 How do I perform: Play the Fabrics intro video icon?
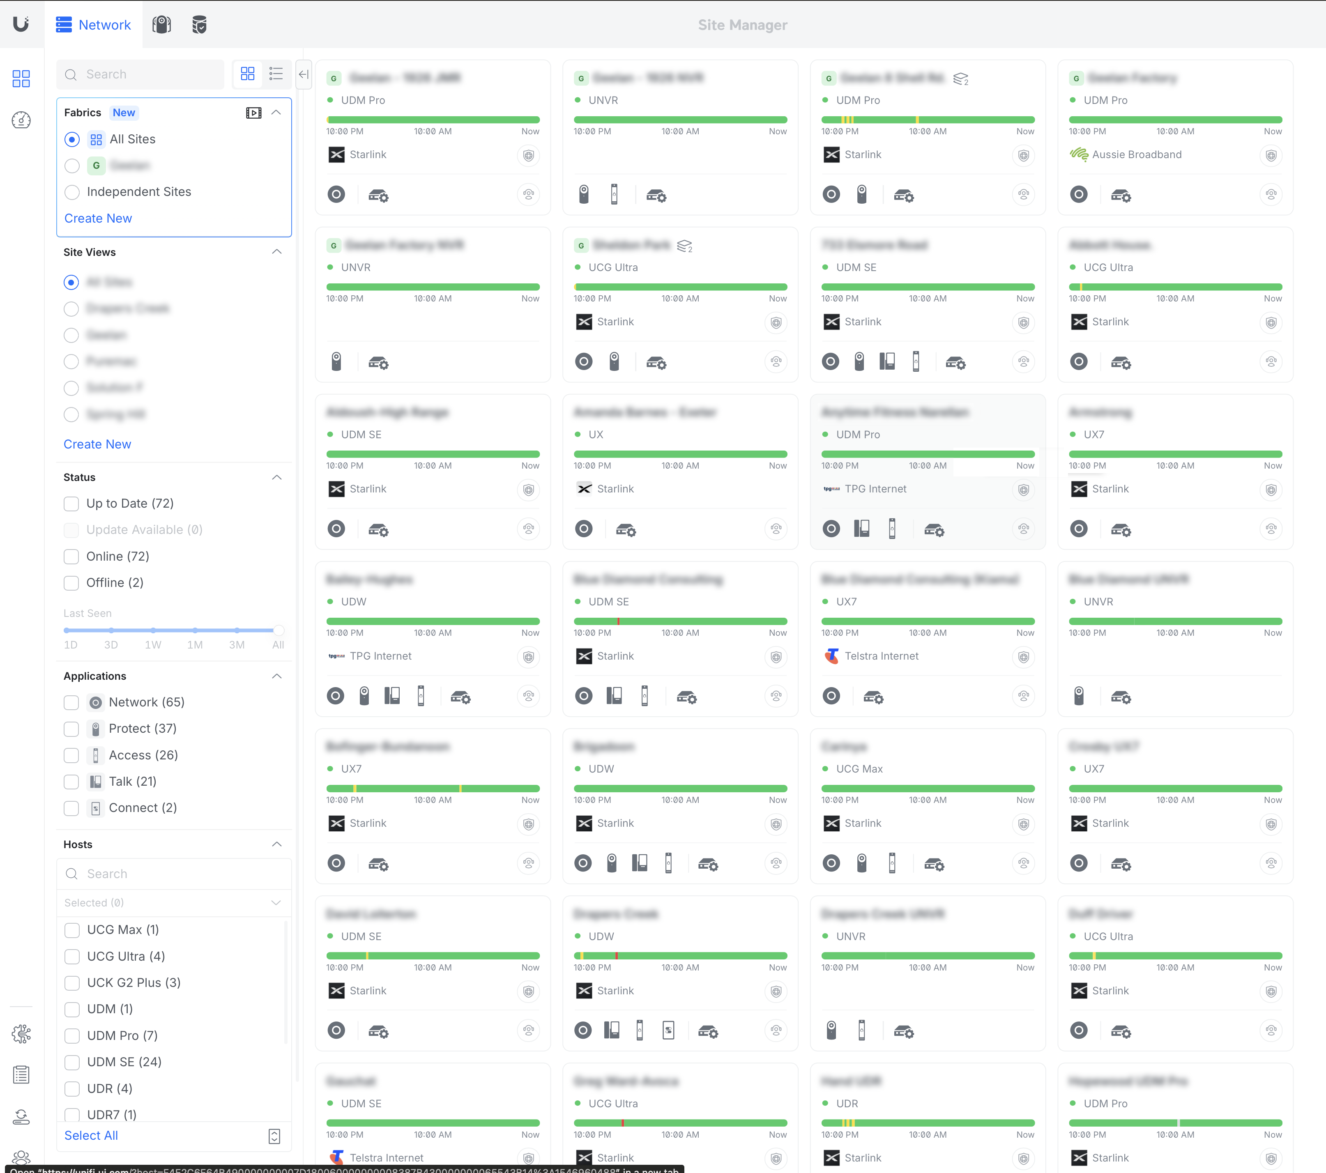253,113
